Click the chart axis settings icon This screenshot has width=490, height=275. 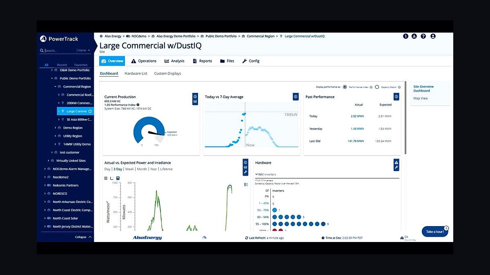112,178
